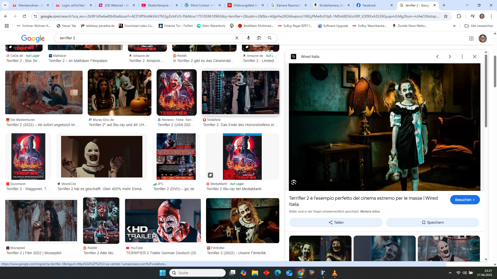
Task: Open Microsoft Edge from taskbar
Action: coord(278,273)
